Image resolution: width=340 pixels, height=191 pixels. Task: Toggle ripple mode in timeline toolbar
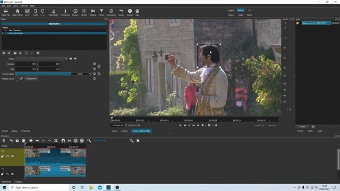click(75, 141)
